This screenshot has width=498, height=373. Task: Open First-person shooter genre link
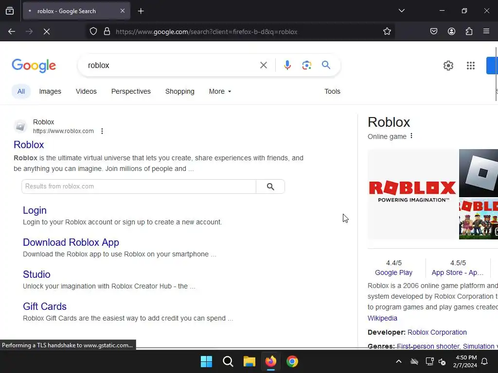(x=428, y=346)
